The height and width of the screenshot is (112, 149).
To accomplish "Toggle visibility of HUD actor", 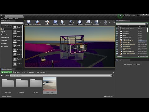I will click(x=117, y=50).
